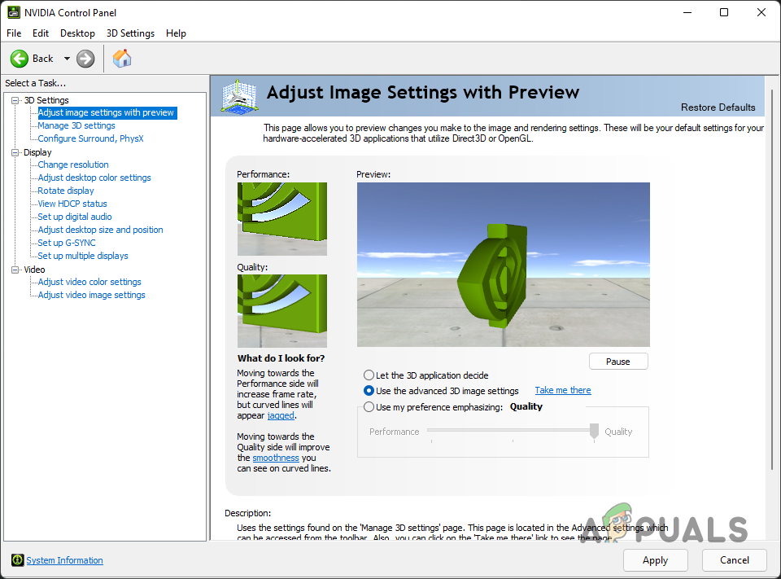This screenshot has height=579, width=781.
Task: Follow the Take me there link
Action: coord(563,391)
